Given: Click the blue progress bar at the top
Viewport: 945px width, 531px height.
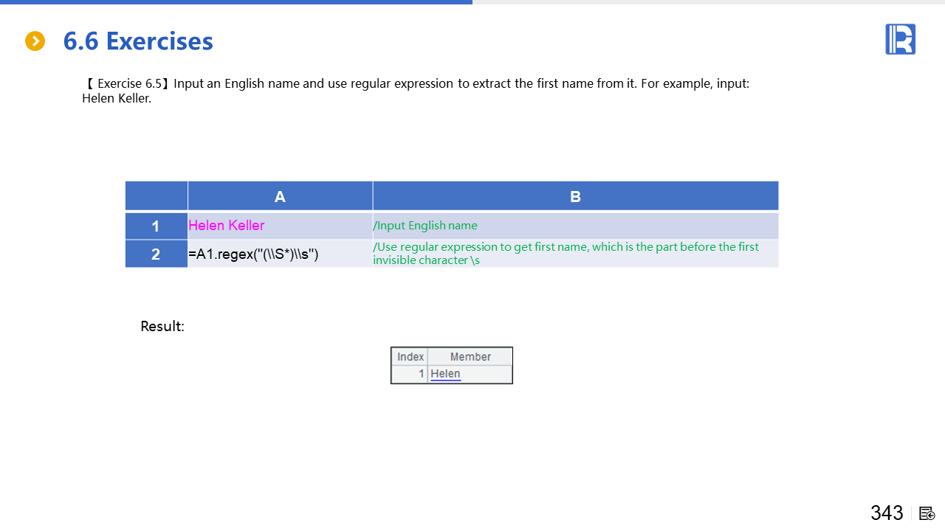Looking at the screenshot, I should (236, 2).
